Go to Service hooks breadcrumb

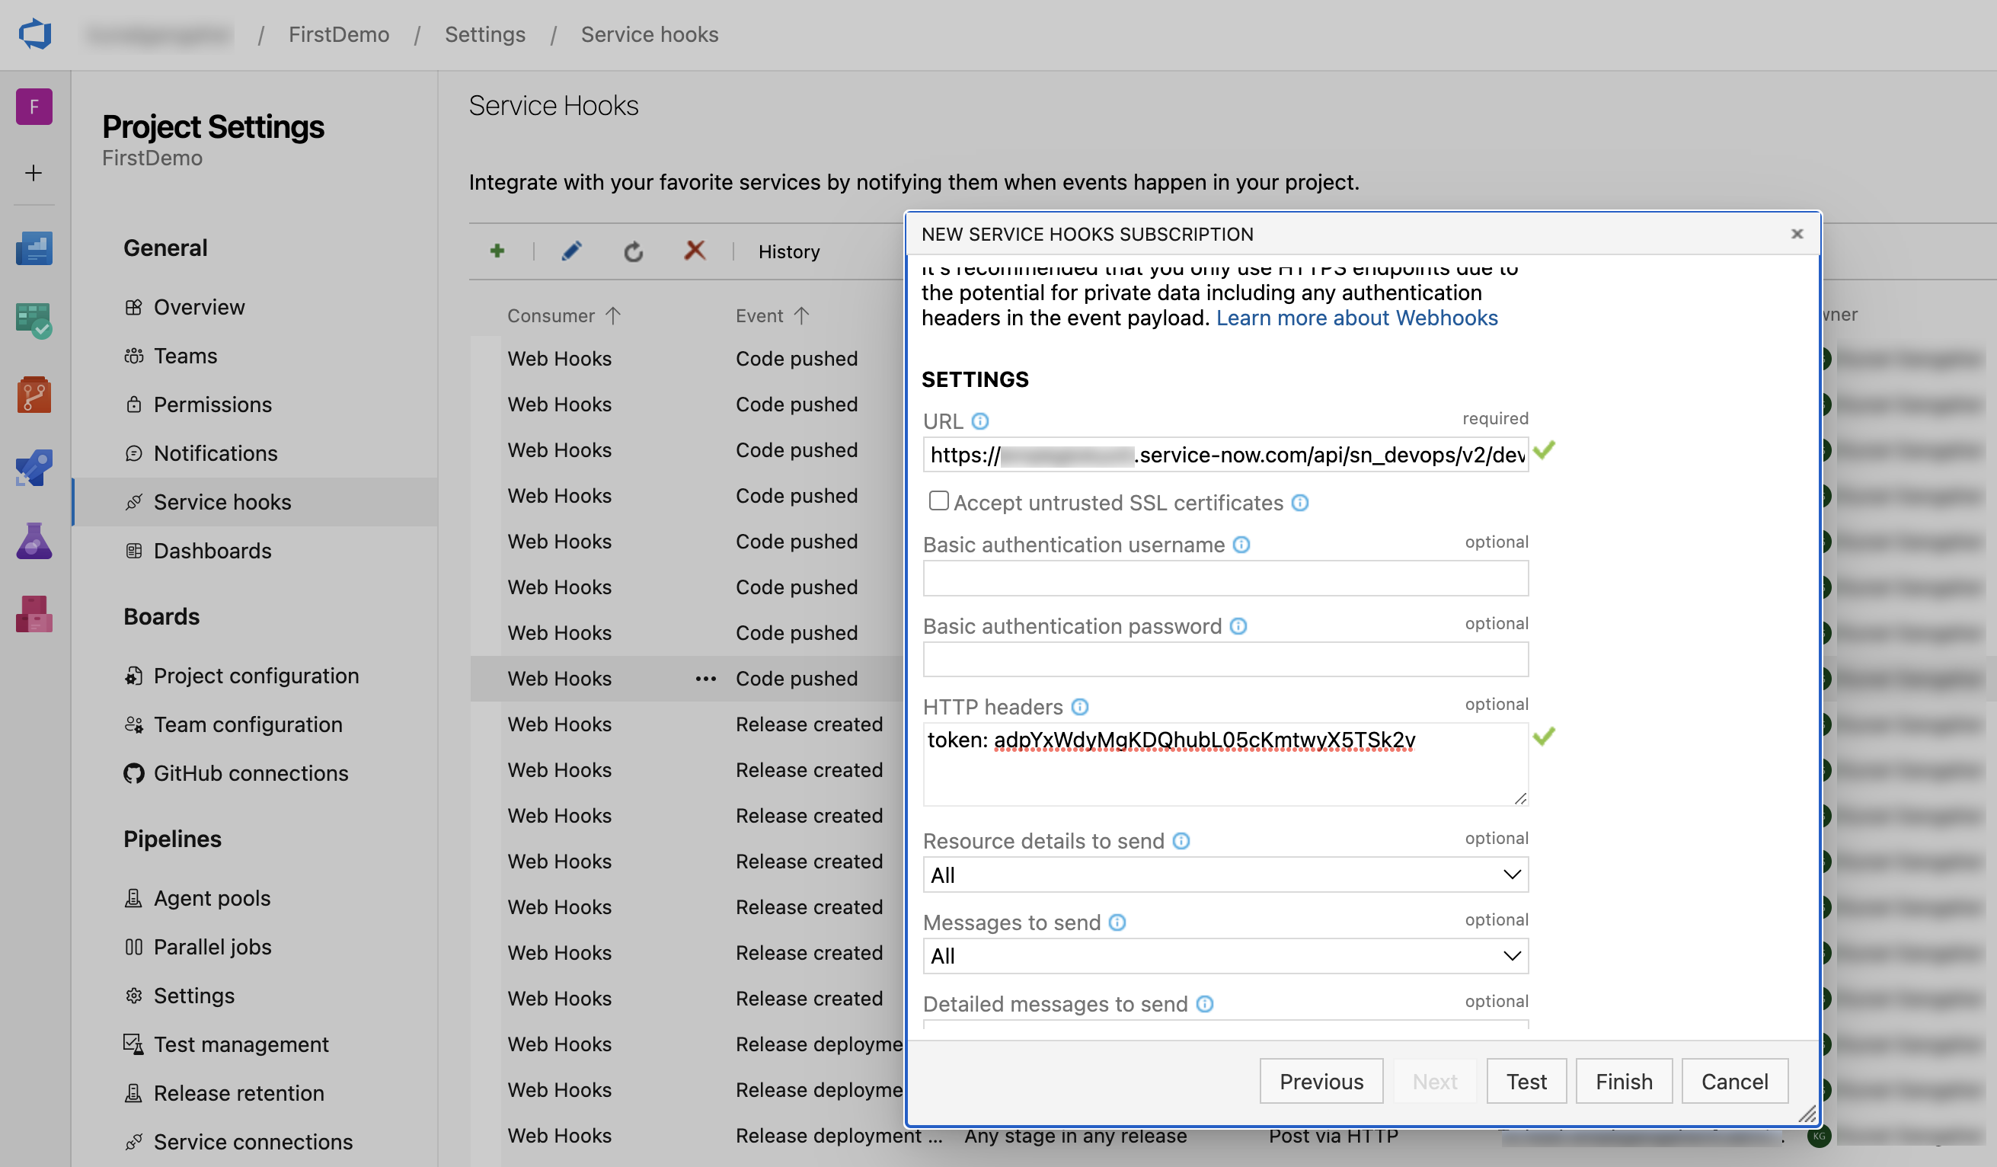[x=649, y=34]
